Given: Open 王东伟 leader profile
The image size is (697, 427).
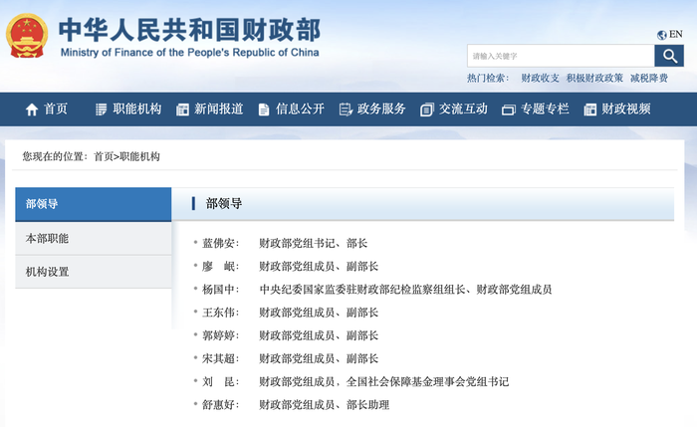Looking at the screenshot, I should pos(218,313).
